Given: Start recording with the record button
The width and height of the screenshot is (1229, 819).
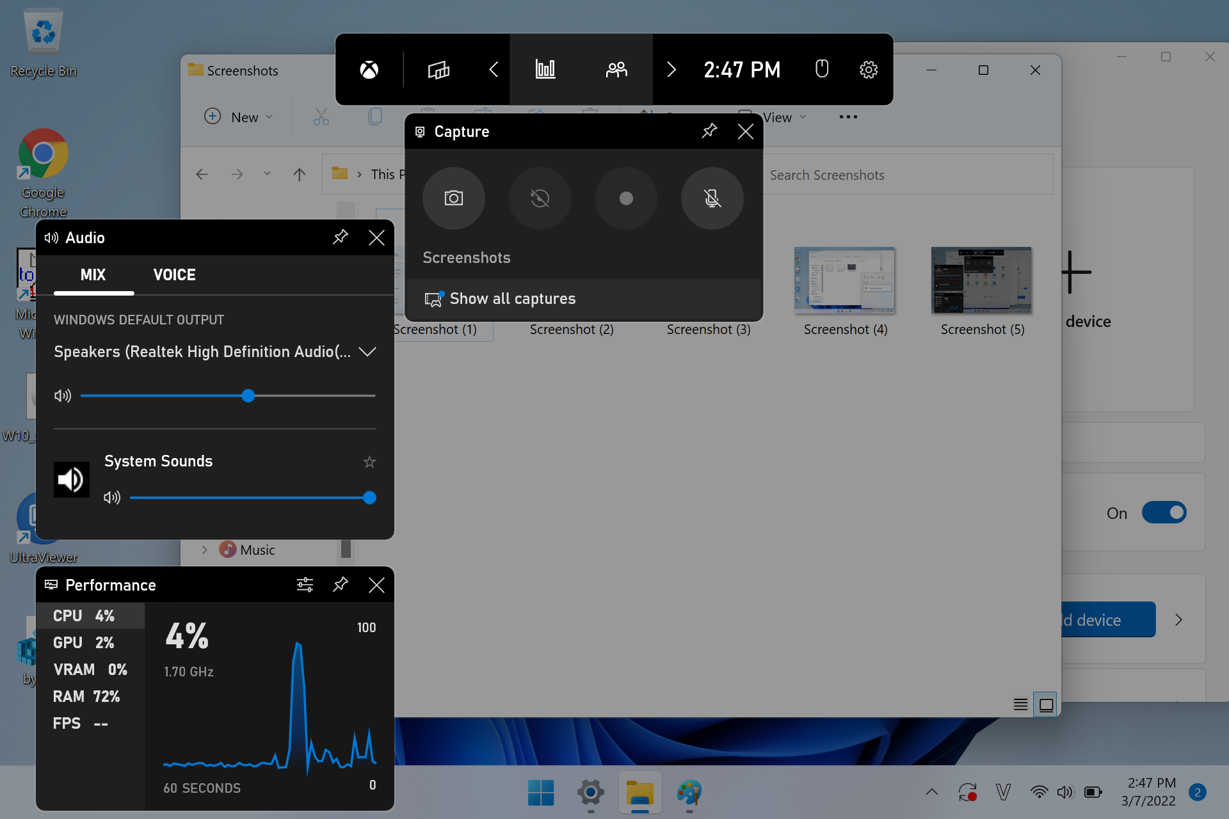Looking at the screenshot, I should [626, 198].
